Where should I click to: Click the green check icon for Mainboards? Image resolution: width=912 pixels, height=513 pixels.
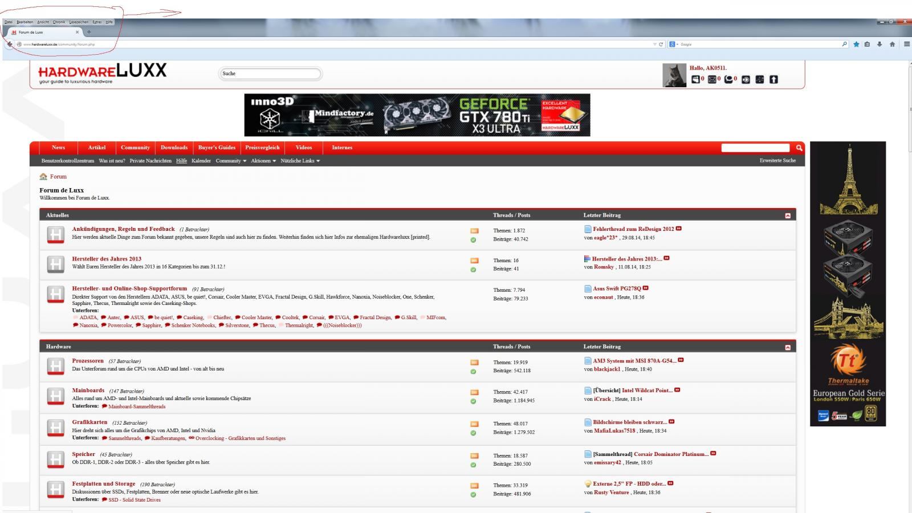coord(473,401)
